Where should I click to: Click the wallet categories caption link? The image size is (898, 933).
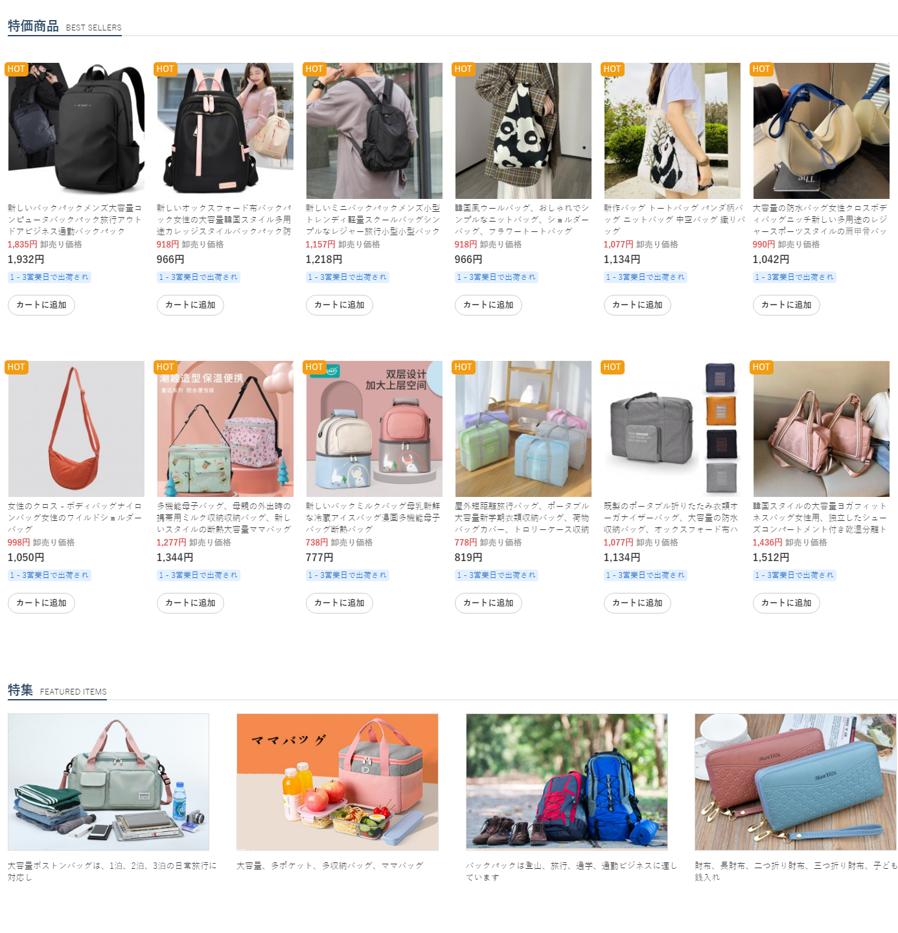pyautogui.click(x=796, y=871)
